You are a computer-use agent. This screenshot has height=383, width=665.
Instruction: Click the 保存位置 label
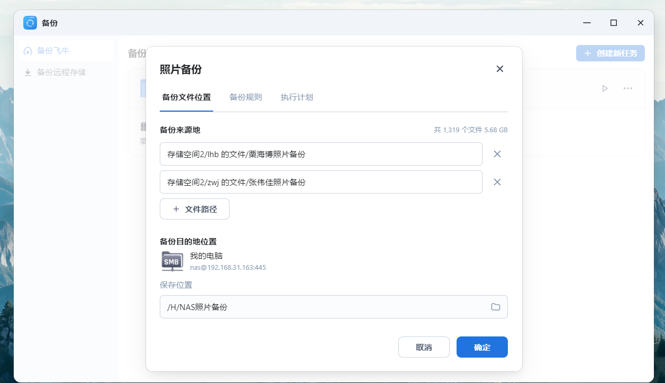[176, 285]
